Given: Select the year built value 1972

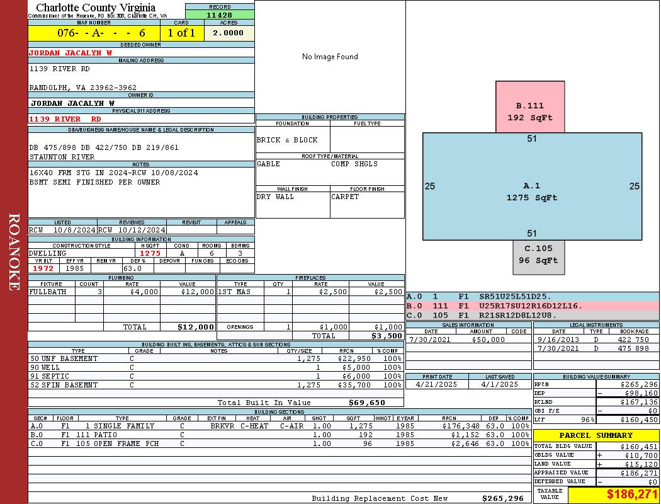Looking at the screenshot, I should 43,268.
